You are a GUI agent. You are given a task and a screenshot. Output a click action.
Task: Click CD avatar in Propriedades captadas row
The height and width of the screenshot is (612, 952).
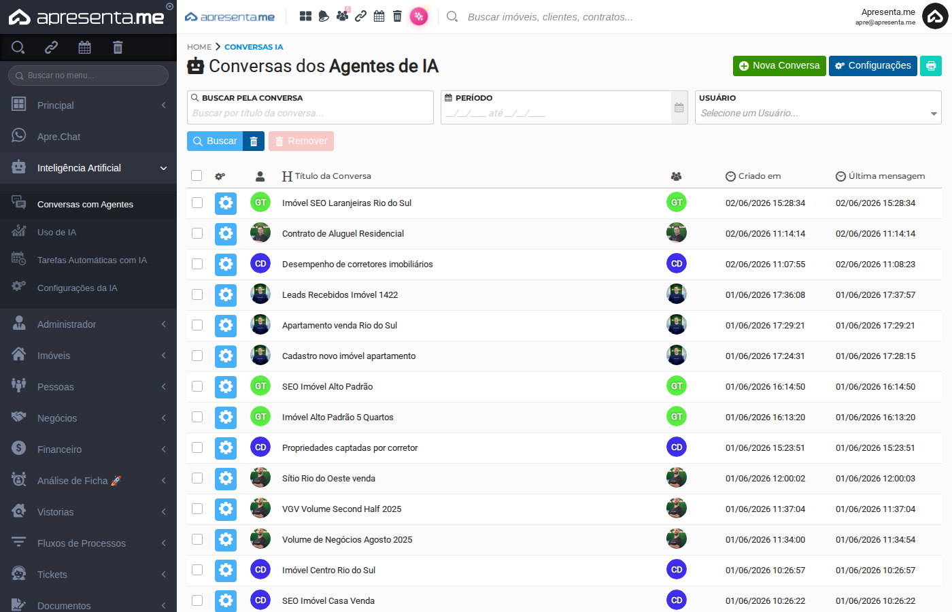click(x=260, y=447)
